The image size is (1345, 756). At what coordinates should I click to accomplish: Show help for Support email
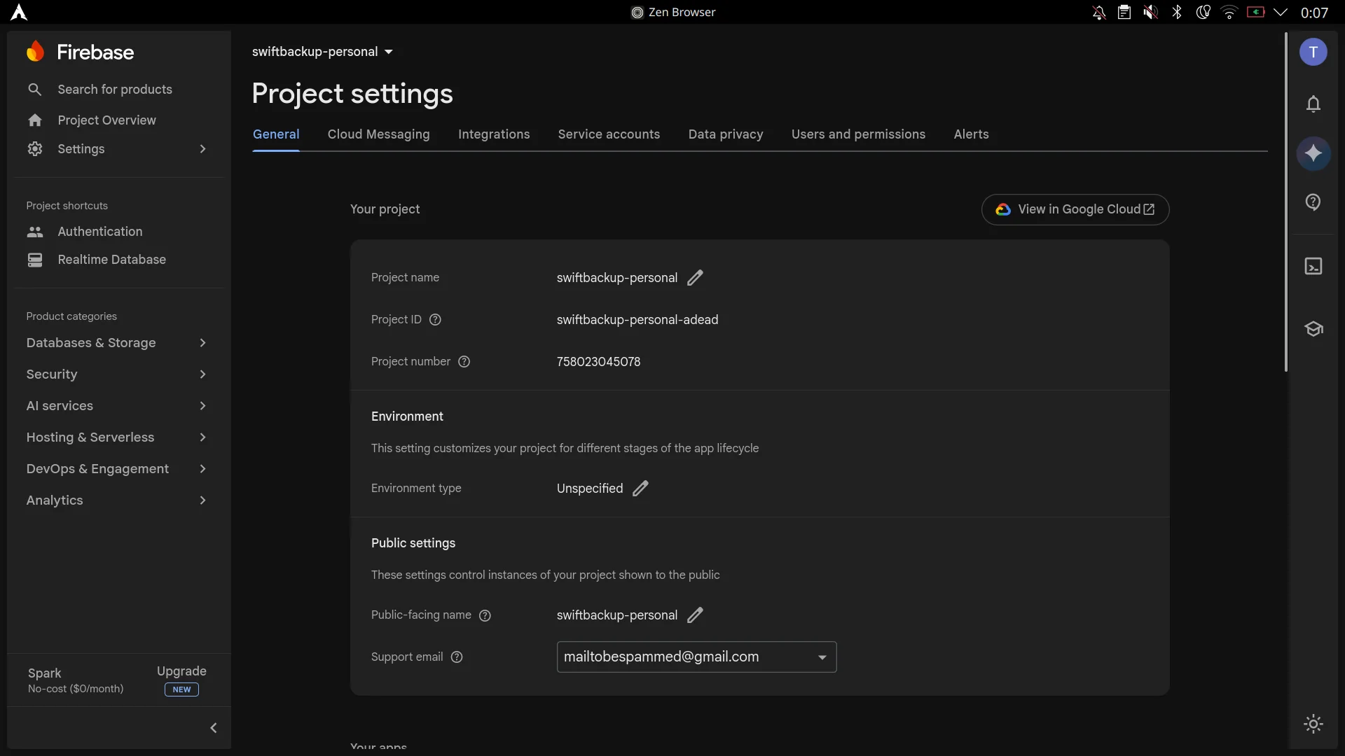pos(457,657)
